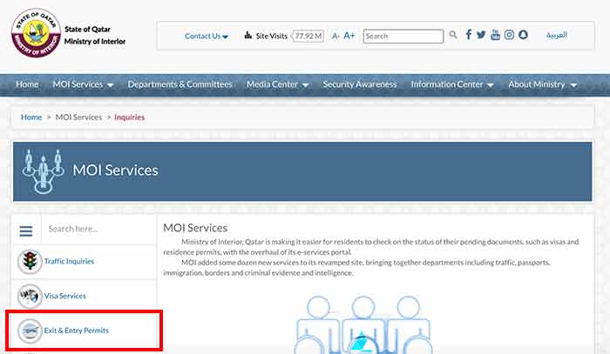This screenshot has width=610, height=354.
Task: Click the MOI Services banner people icon
Action: pyautogui.click(x=43, y=171)
